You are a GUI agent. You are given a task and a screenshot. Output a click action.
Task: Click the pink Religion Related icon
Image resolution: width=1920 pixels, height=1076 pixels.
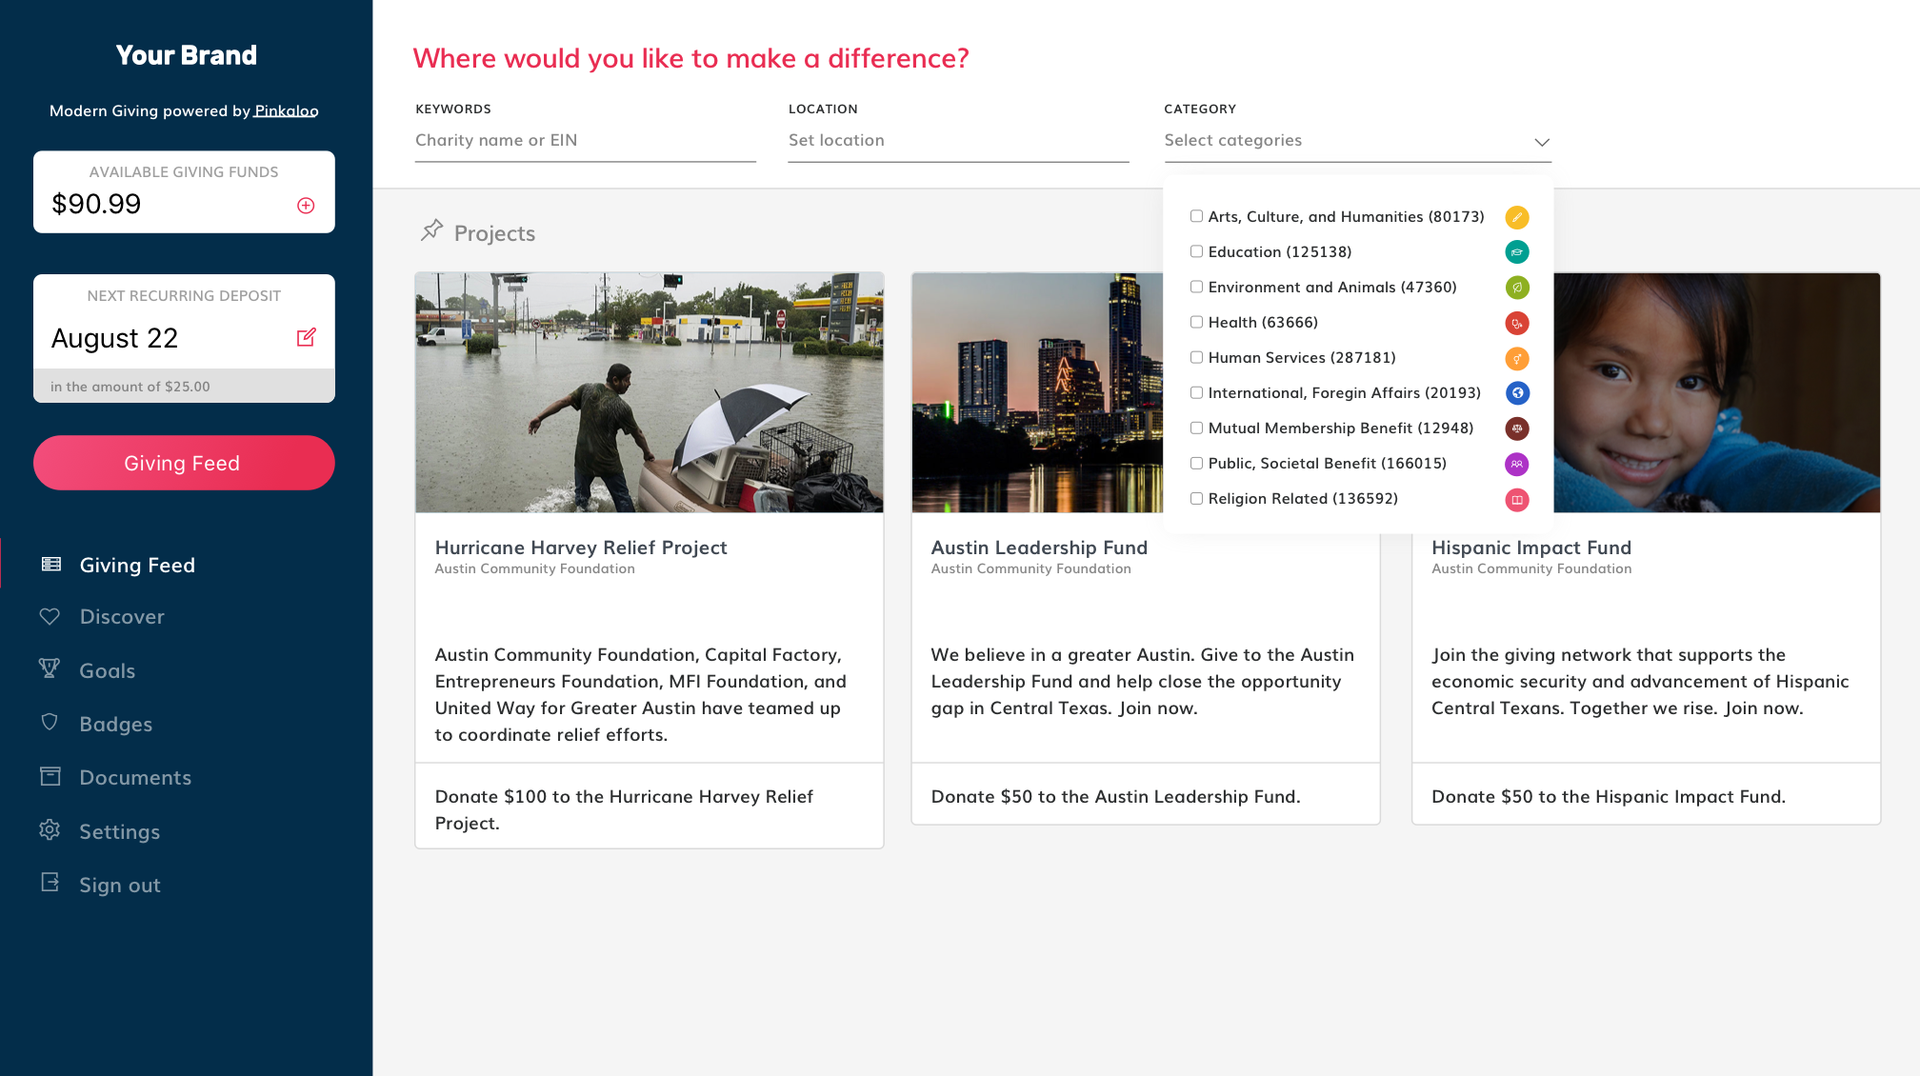click(1517, 500)
